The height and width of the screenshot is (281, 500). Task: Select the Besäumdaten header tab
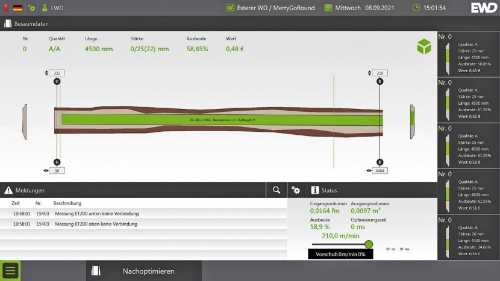pyautogui.click(x=27, y=23)
